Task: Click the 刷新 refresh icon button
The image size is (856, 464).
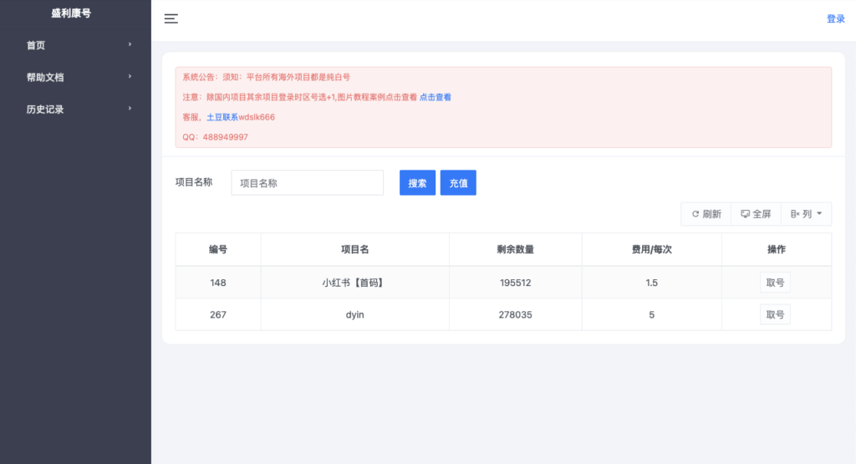Action: (706, 214)
